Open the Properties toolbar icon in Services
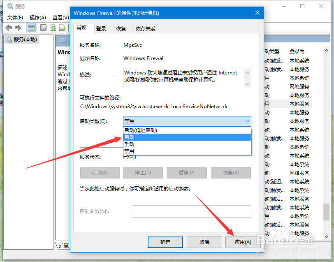 point(44,28)
